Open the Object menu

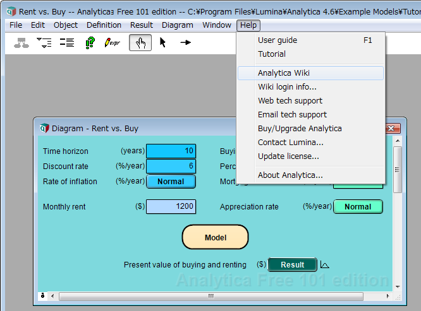coord(66,25)
